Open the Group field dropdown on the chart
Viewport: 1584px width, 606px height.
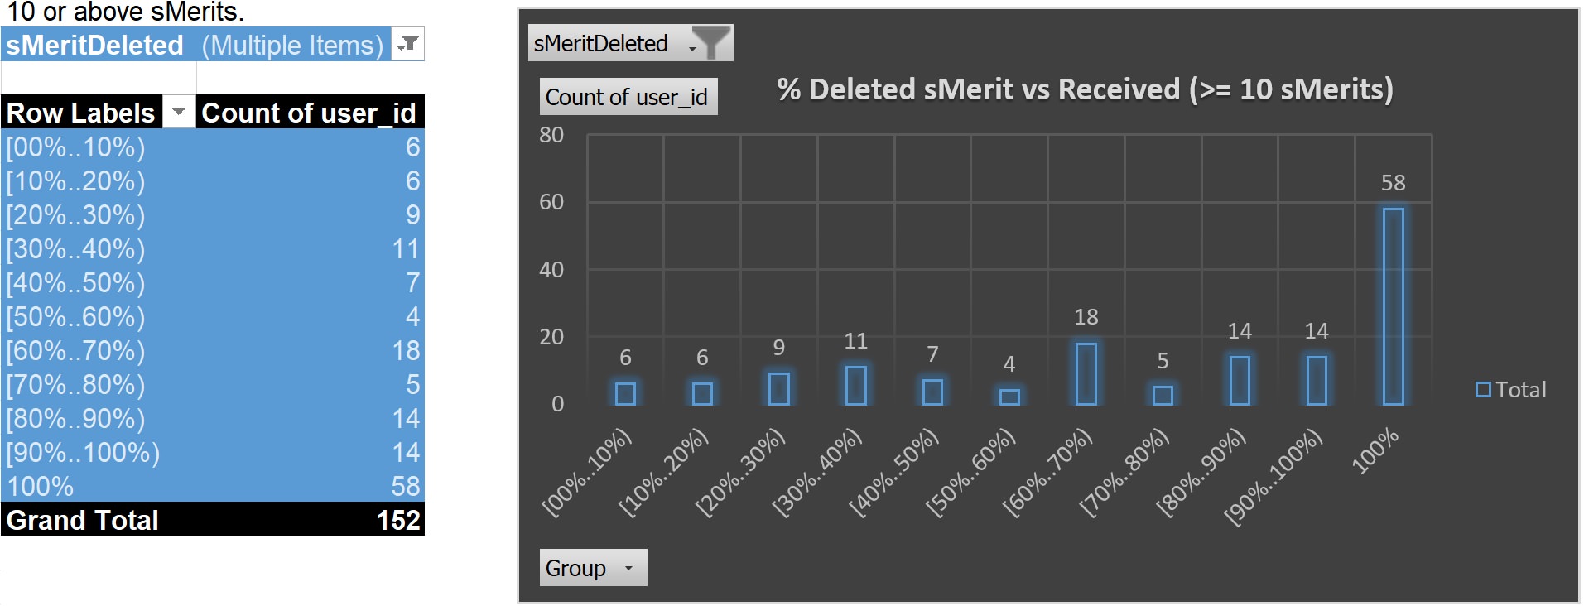click(628, 568)
